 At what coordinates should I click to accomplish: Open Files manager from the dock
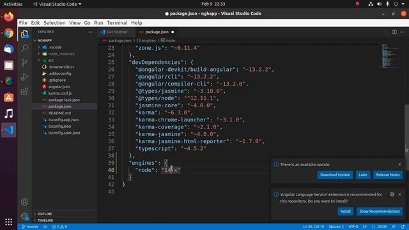8,65
